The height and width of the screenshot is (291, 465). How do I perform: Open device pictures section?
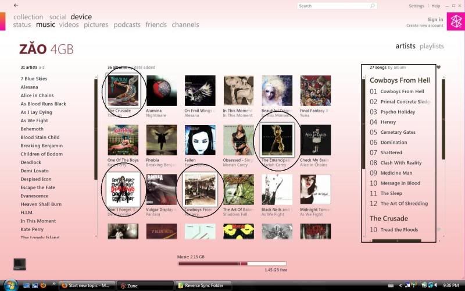[x=96, y=24]
